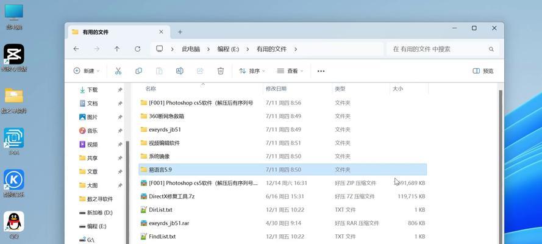Select the DirList.txt file
Screen dimensions: 542x244
click(x=282, y=210)
